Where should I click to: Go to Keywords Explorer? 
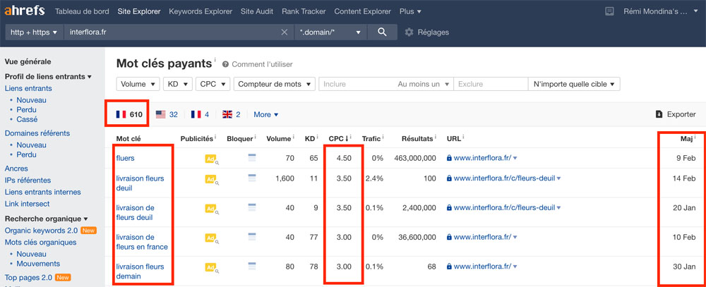[x=201, y=12]
